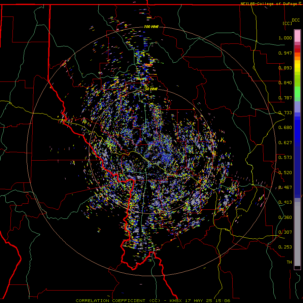Click the NEXLAB-College of DuPage credit text
Image resolution: width=303 pixels, height=303 pixels.
click(269, 4)
